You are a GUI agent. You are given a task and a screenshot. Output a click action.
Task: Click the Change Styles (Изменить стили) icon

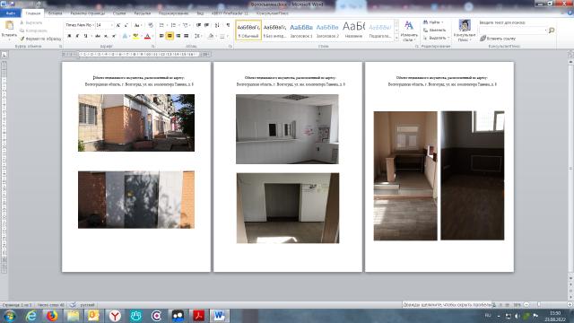[x=409, y=31]
